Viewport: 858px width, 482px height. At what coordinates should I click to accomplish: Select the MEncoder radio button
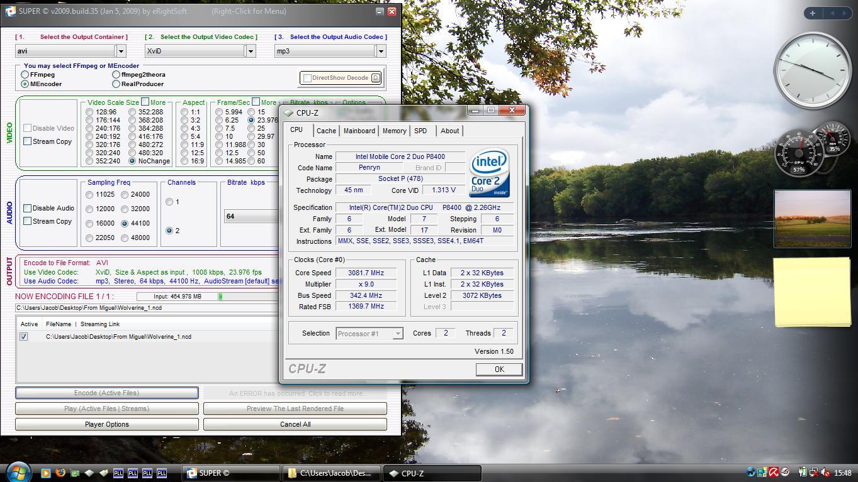tap(25, 84)
